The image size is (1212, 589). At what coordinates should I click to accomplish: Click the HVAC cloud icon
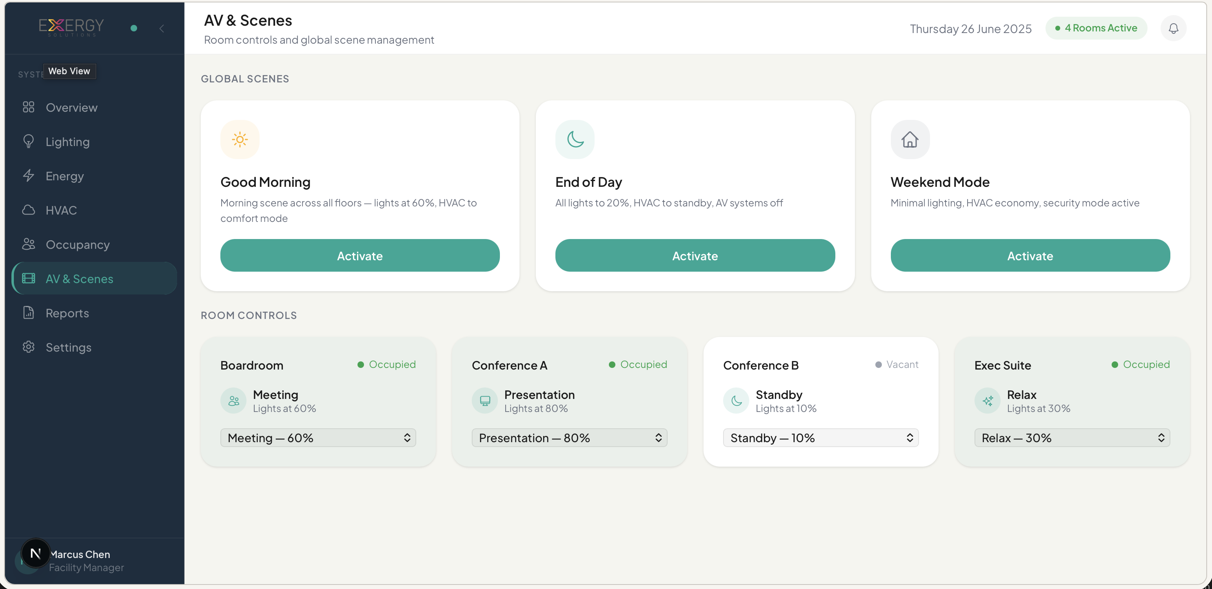29,210
